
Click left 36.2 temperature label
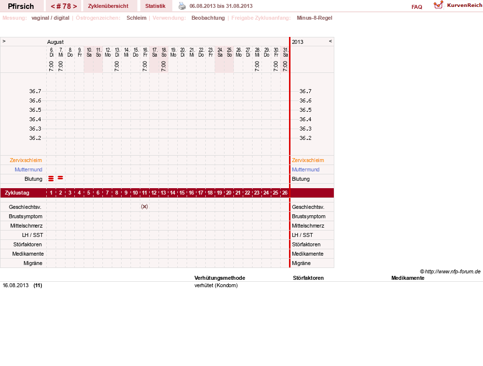pyautogui.click(x=35, y=138)
